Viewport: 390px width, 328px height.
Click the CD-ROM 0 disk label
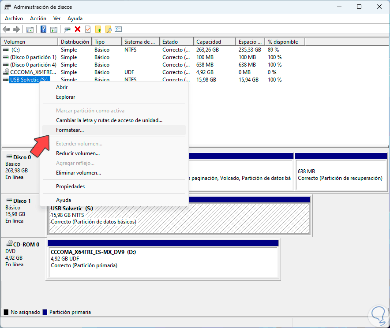point(26,245)
